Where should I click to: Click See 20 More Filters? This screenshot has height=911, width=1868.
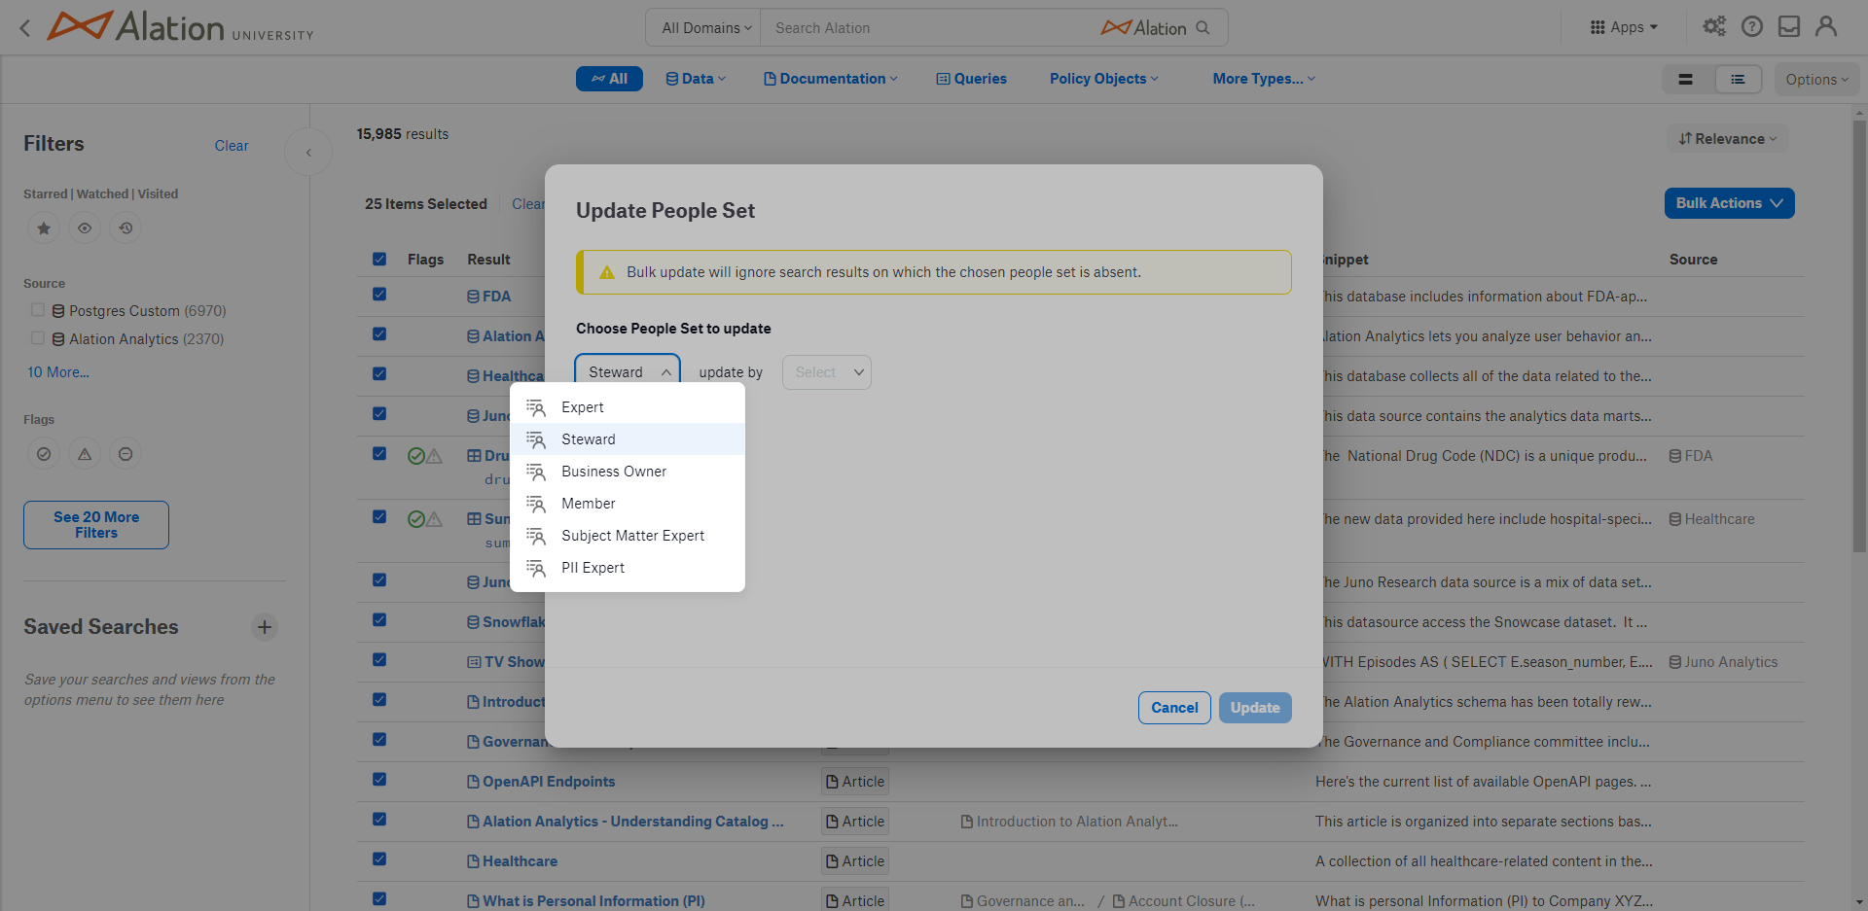point(96,525)
